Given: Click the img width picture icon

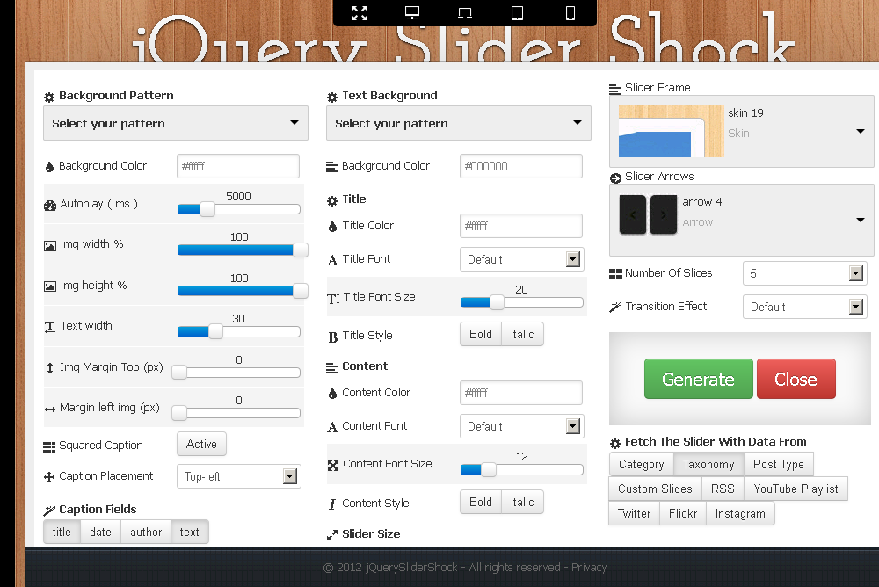Looking at the screenshot, I should [x=50, y=245].
